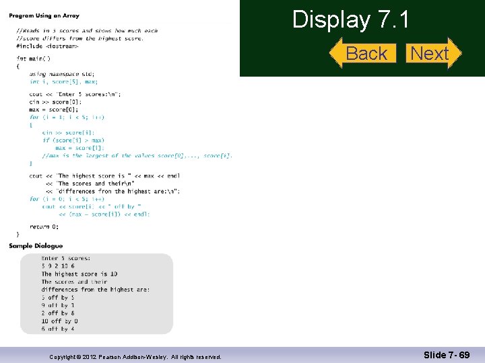485x363 pixels.
Task: Click the 'cin >> score[0];' line
Action: coord(55,102)
